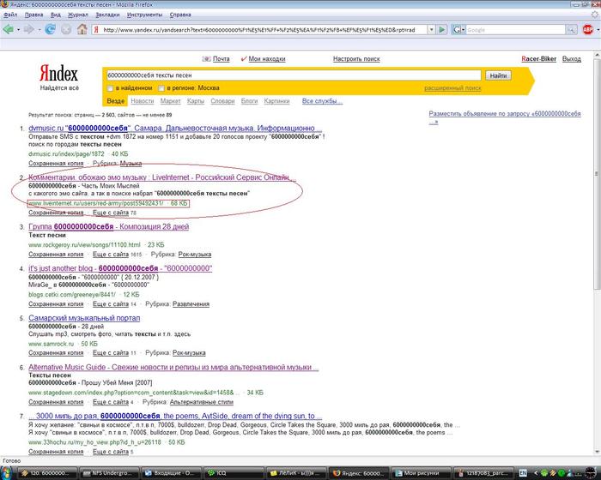Open the Forward button history dropdown arrow
601x480 pixels.
point(39,30)
